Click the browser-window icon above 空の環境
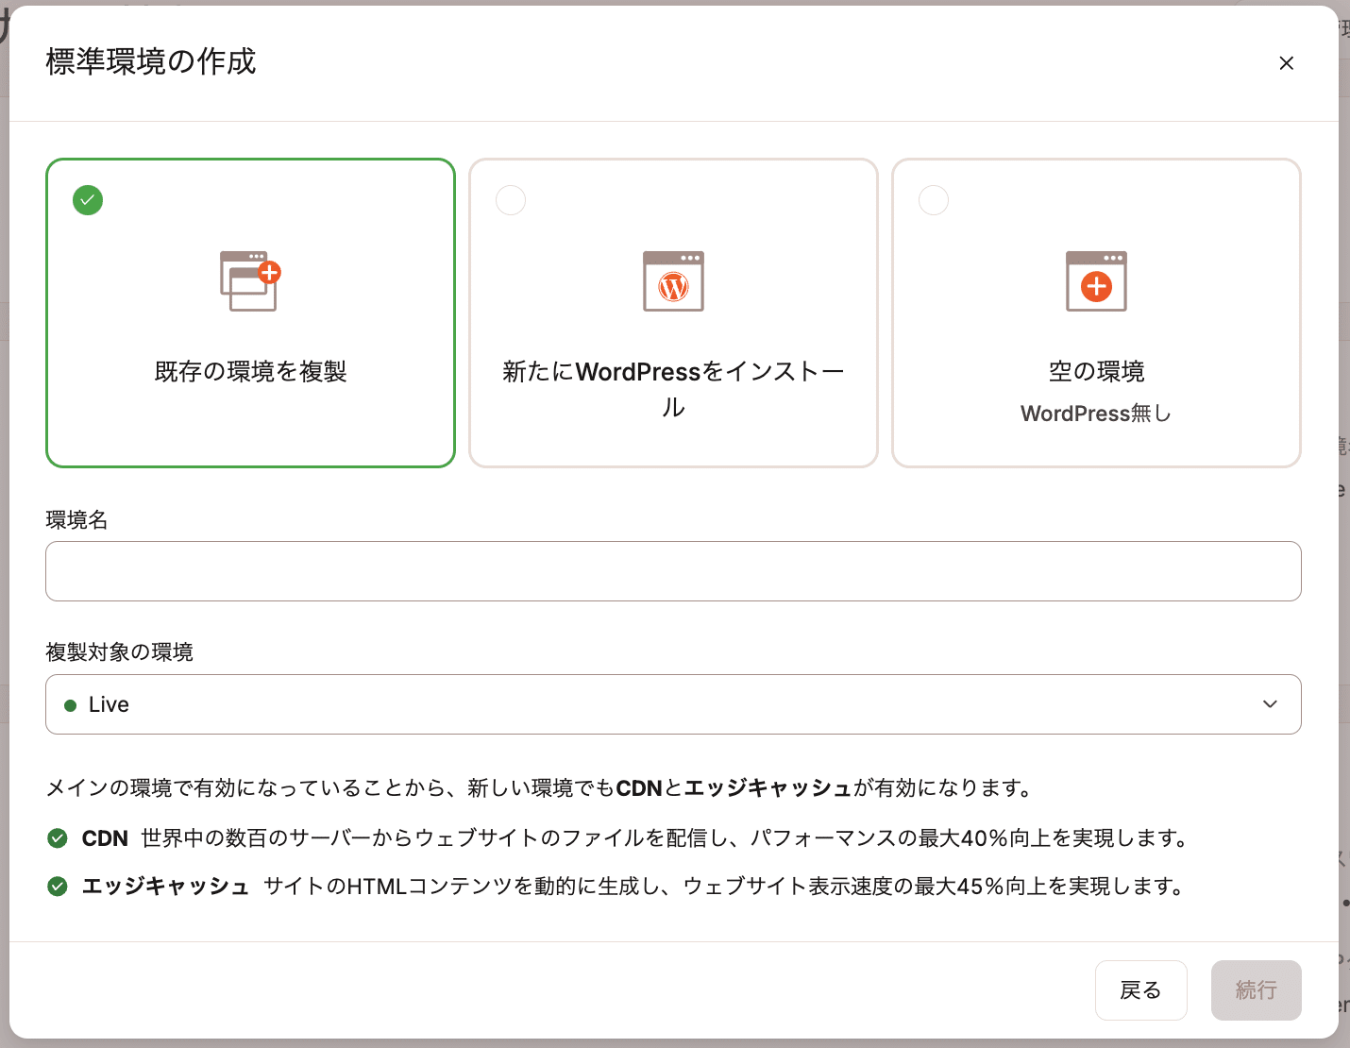This screenshot has height=1048, width=1350. [x=1096, y=281]
